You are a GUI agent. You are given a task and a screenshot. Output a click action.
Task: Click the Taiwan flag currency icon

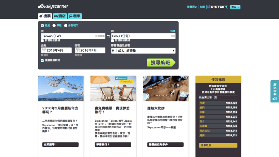pyautogui.click(x=209, y=7)
